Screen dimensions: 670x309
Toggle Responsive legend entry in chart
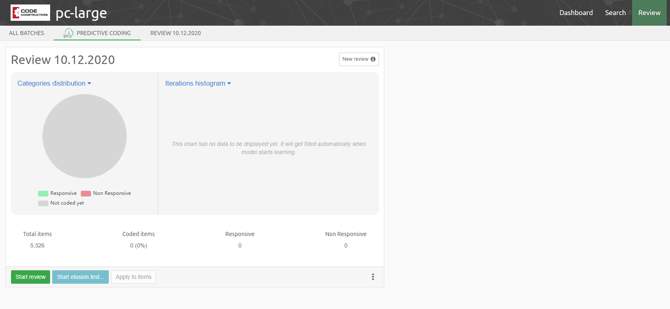point(57,193)
